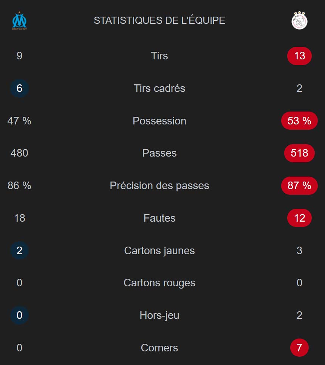Screen dimensions: 325x365
Task: Click the Possession stat label
Action: [x=159, y=121]
